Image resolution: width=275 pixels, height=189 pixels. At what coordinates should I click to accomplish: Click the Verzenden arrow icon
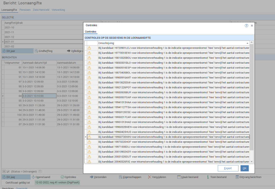(92, 177)
